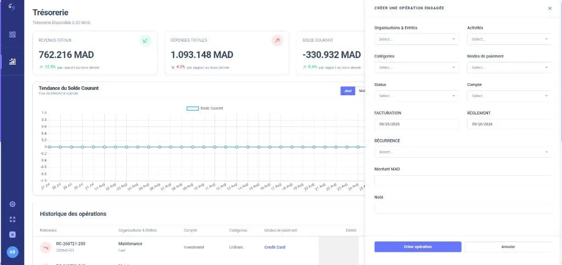Click the red expenses arrow icon
The width and height of the screenshot is (562, 265).
pos(277,41)
